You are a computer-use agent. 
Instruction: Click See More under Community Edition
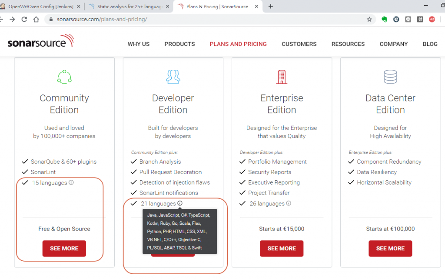64,248
